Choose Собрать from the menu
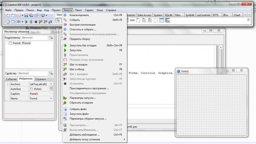The width and height of the screenshot is (256, 144). pyautogui.click(x=95, y=20)
